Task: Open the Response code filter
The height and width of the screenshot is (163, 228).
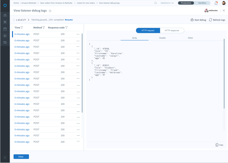Action: coord(66,28)
